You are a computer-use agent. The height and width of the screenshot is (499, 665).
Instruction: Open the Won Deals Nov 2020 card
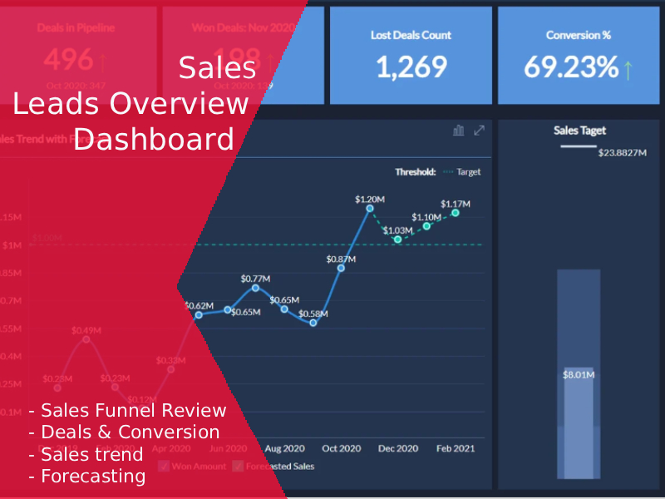pos(241,55)
